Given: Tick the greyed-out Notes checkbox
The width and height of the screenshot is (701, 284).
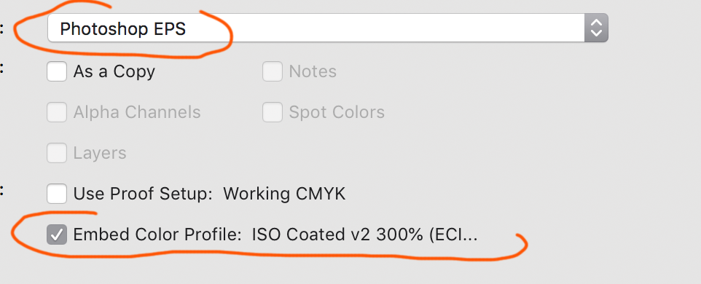Looking at the screenshot, I should [x=273, y=71].
